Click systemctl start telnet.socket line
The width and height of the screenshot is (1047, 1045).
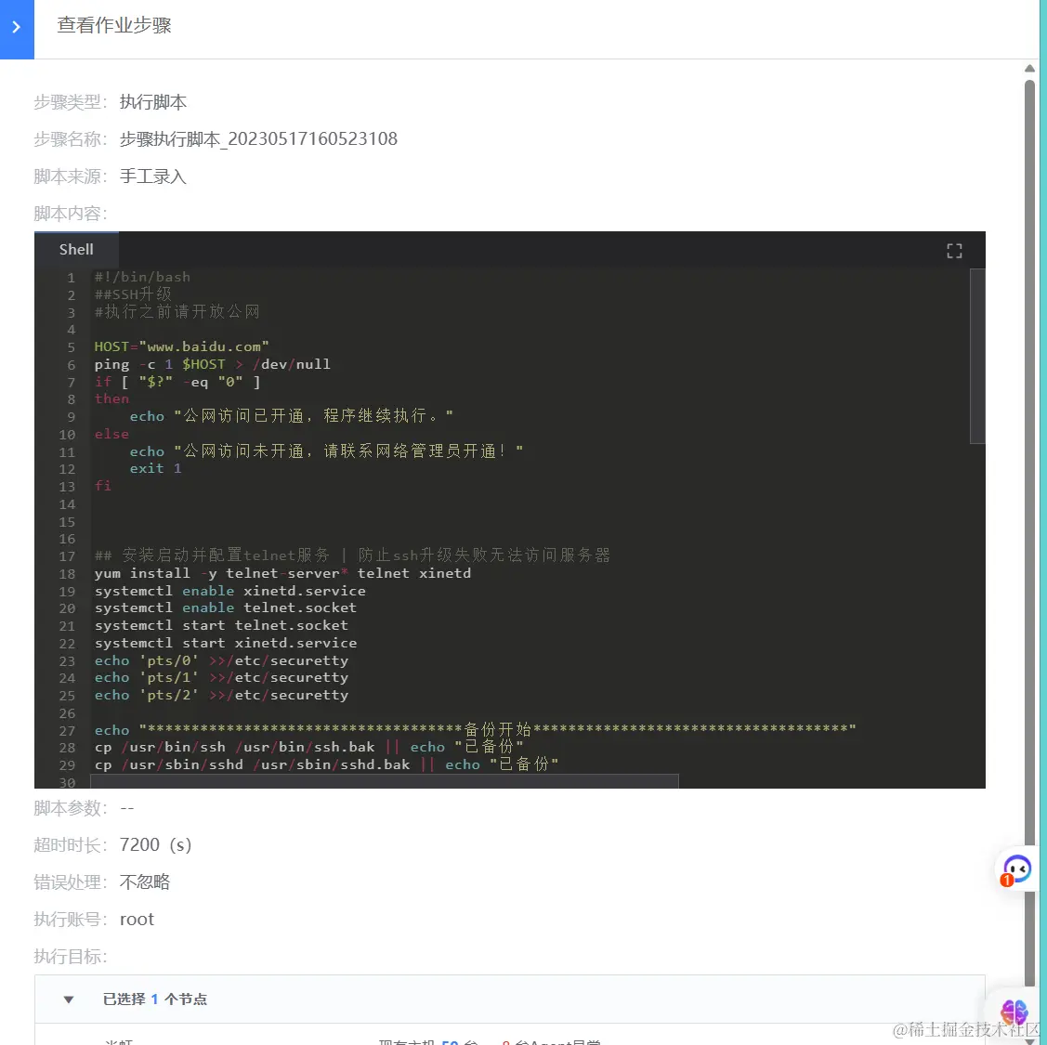coord(221,626)
